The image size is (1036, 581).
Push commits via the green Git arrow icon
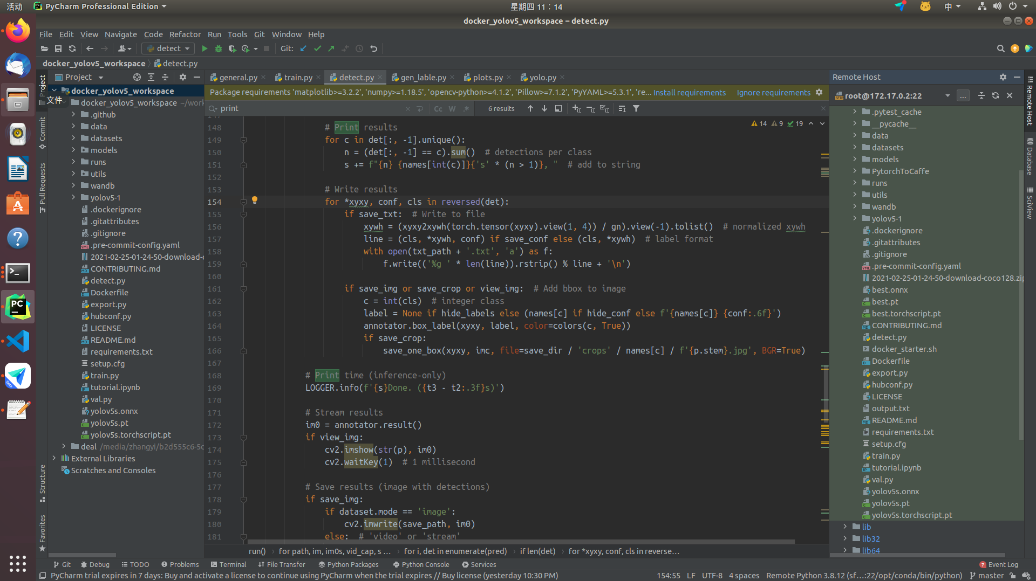(x=331, y=49)
